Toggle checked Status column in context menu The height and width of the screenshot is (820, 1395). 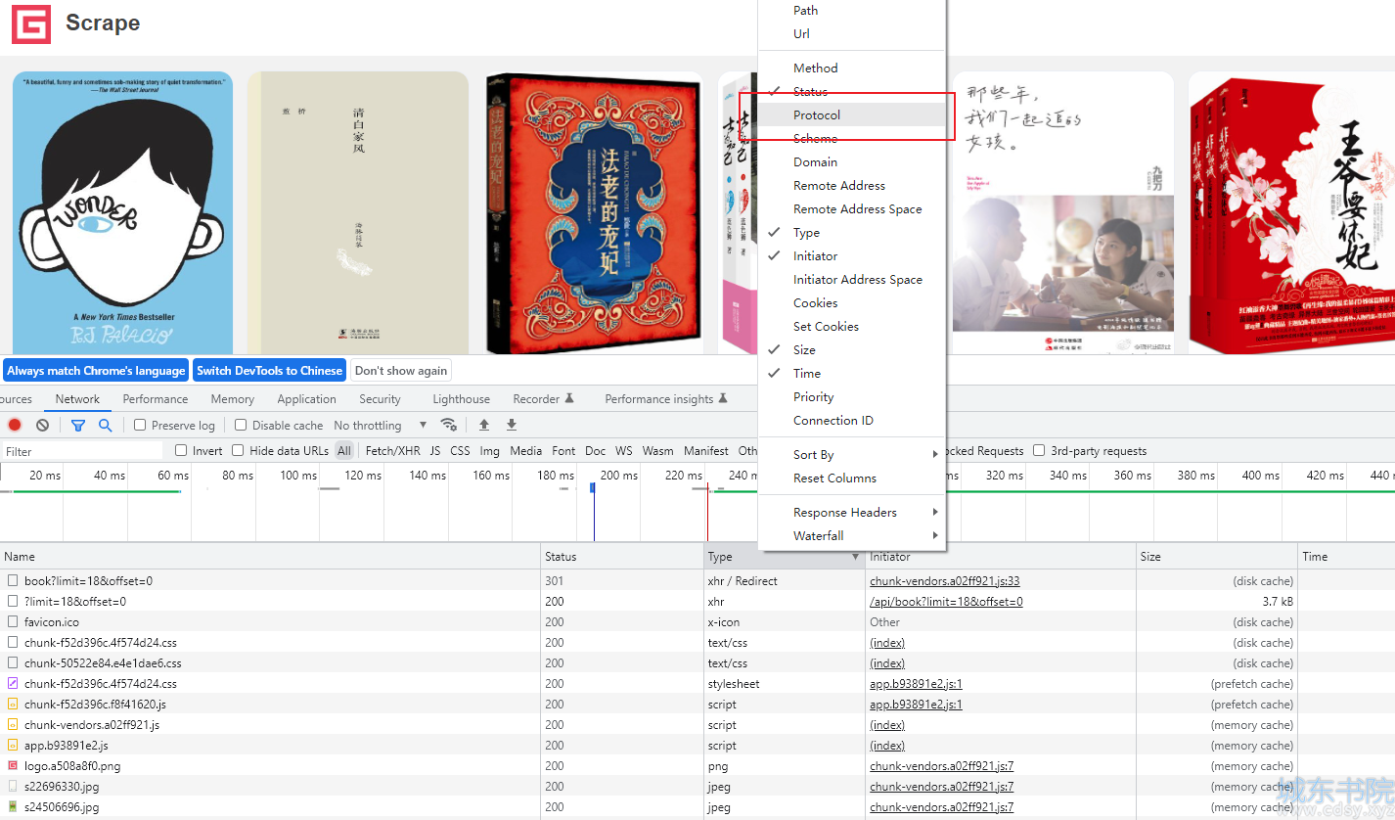tap(852, 91)
